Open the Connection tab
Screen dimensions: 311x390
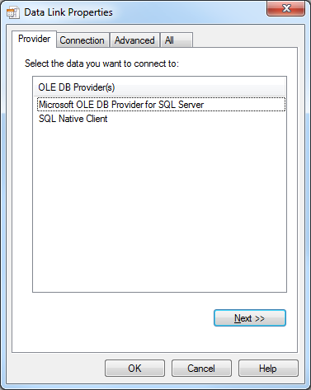point(82,40)
